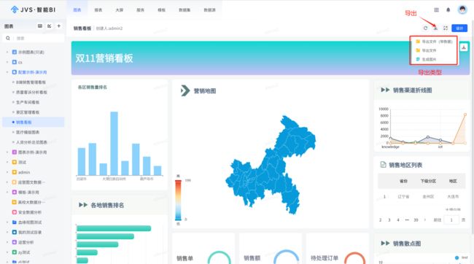Open 景区管理看板 in tree
474x264 pixels.
point(28,112)
